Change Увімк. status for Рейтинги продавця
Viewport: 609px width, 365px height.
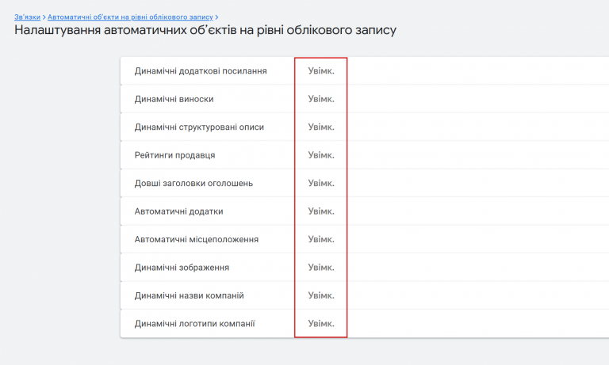[321, 155]
